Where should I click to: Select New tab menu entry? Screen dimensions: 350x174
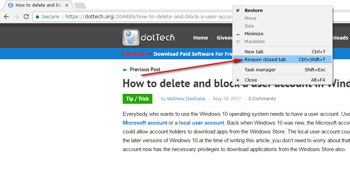pos(254,52)
